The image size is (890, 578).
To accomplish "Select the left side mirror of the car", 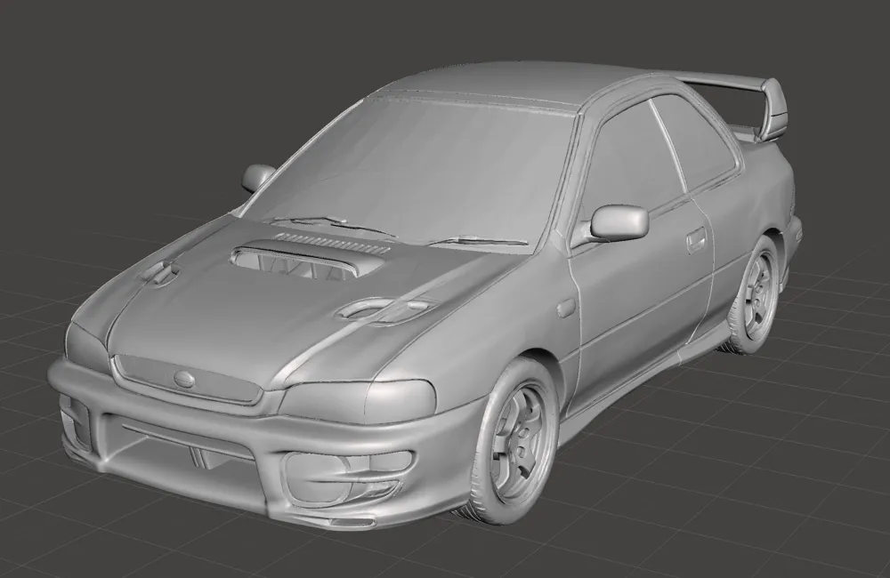I will (x=258, y=177).
